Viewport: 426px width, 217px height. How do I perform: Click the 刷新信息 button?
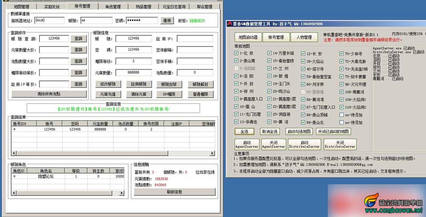[174, 192]
